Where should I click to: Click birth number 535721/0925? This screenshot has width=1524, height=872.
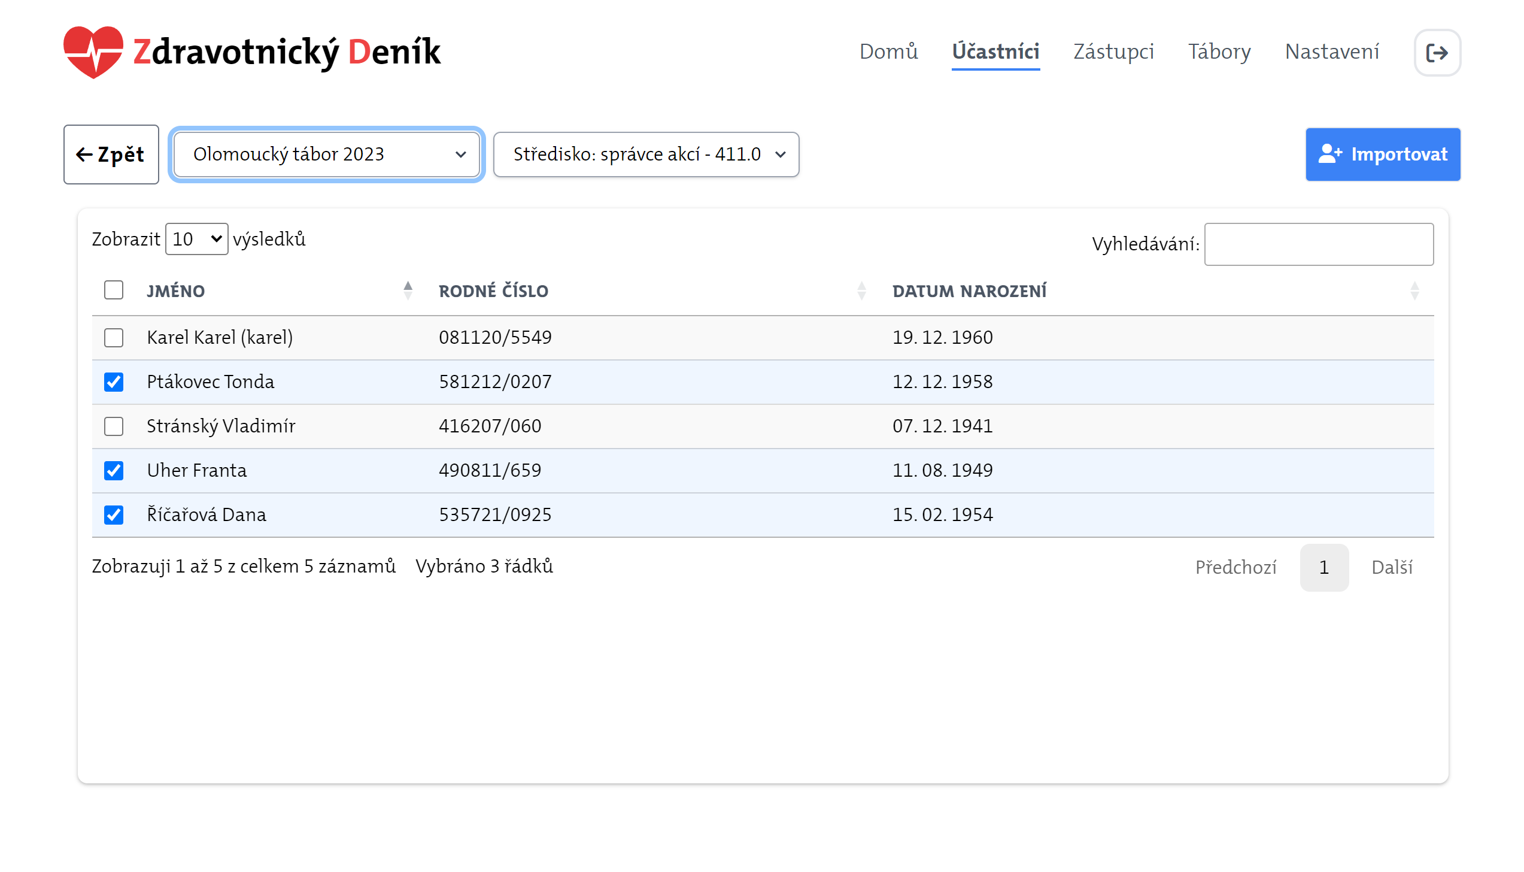pyautogui.click(x=496, y=514)
